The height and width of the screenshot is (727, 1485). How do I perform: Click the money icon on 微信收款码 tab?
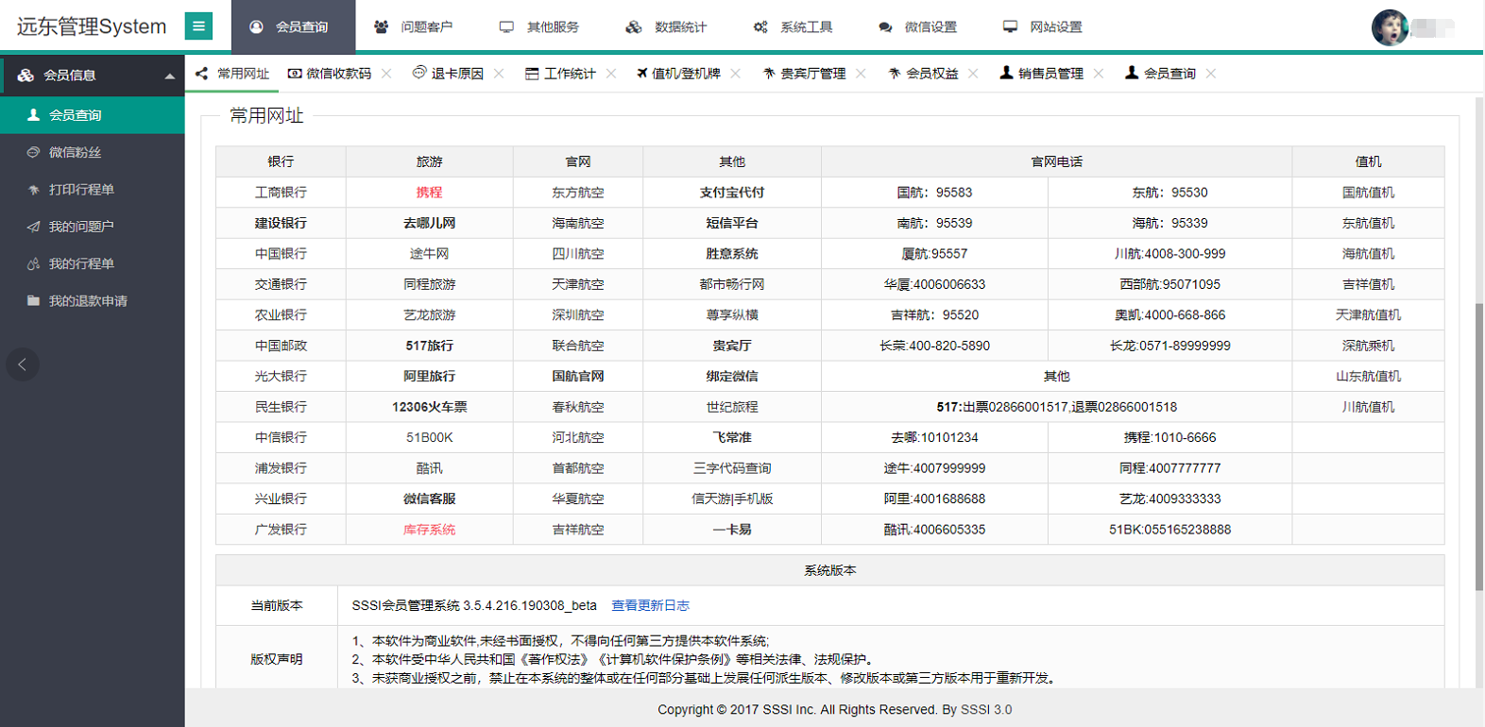pos(295,74)
